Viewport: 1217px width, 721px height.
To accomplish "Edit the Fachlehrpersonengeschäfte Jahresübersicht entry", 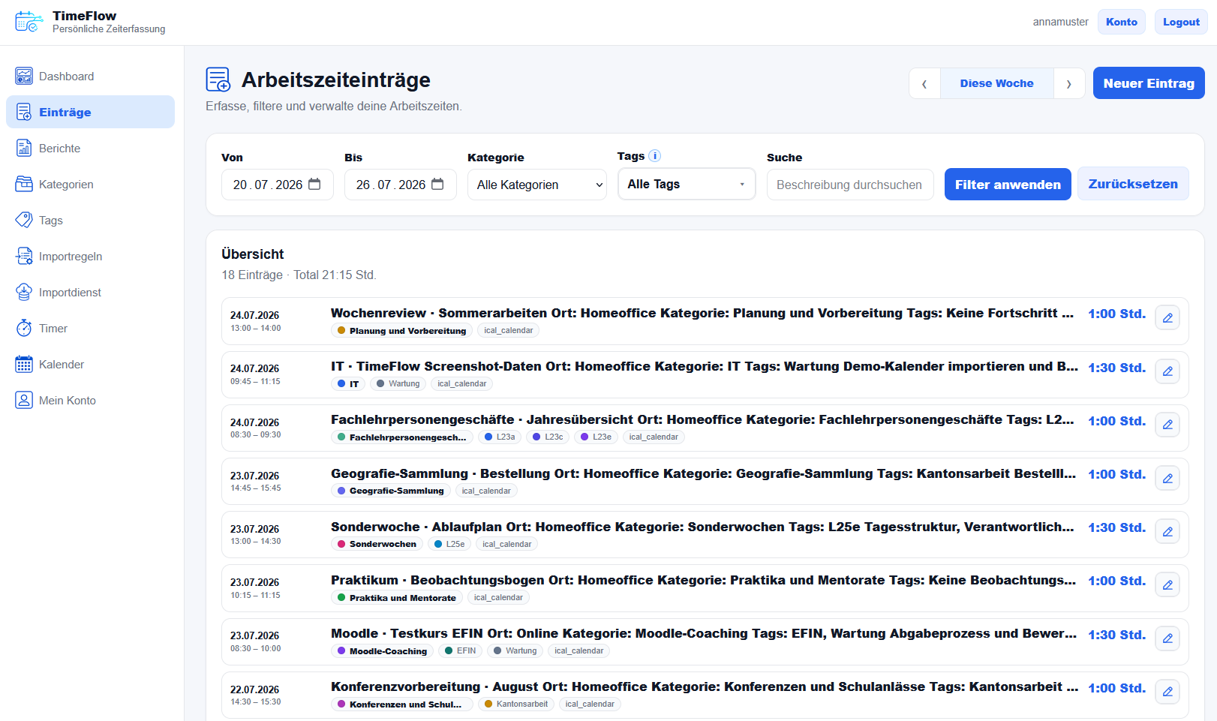I will tap(1167, 425).
